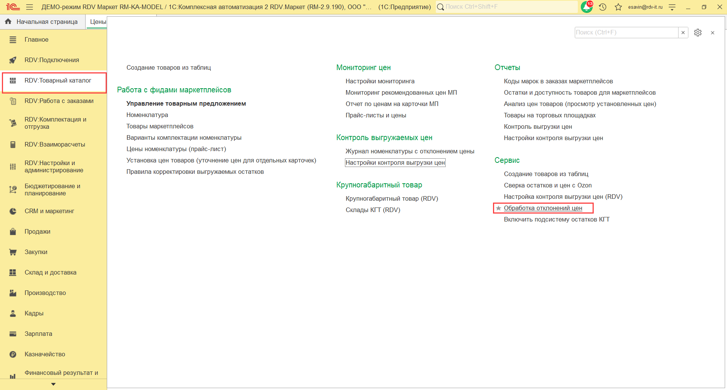Open the 1C main menu logo
The height and width of the screenshot is (390, 727).
coord(13,7)
